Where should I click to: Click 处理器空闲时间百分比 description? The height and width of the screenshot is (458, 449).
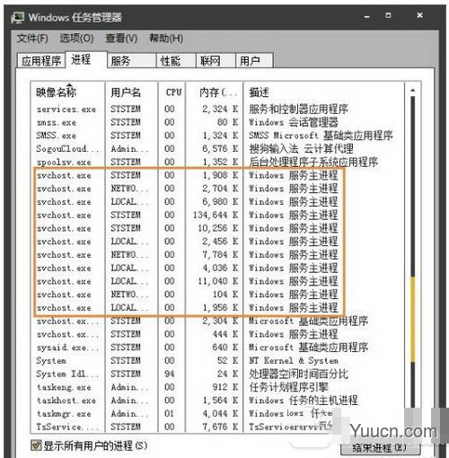(x=298, y=374)
